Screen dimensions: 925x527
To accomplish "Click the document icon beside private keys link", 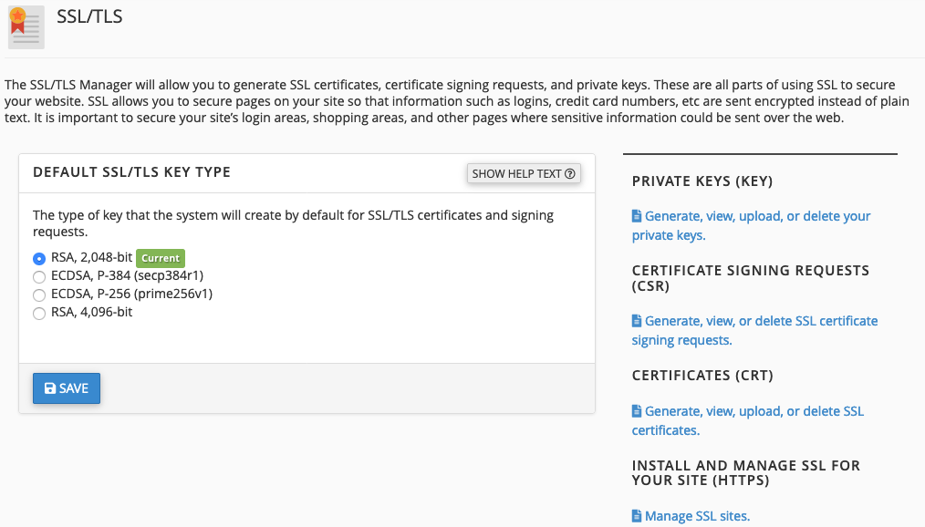I will point(637,216).
